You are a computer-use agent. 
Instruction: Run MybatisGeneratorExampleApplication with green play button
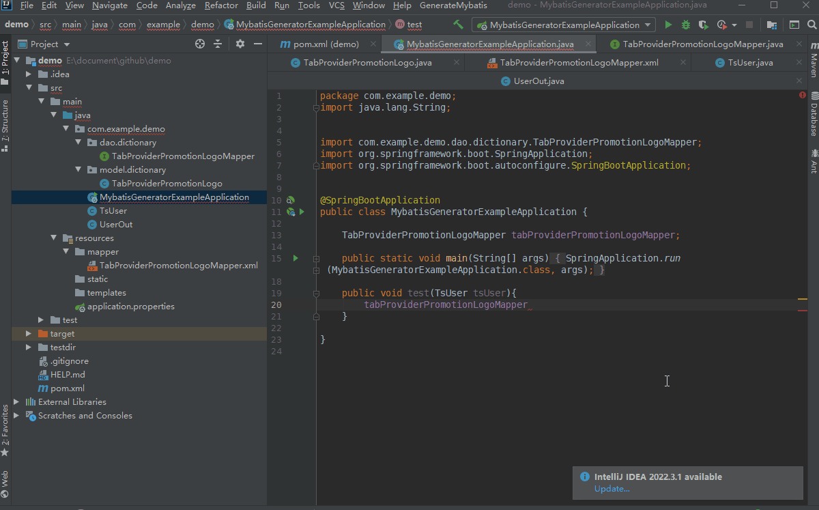(668, 25)
